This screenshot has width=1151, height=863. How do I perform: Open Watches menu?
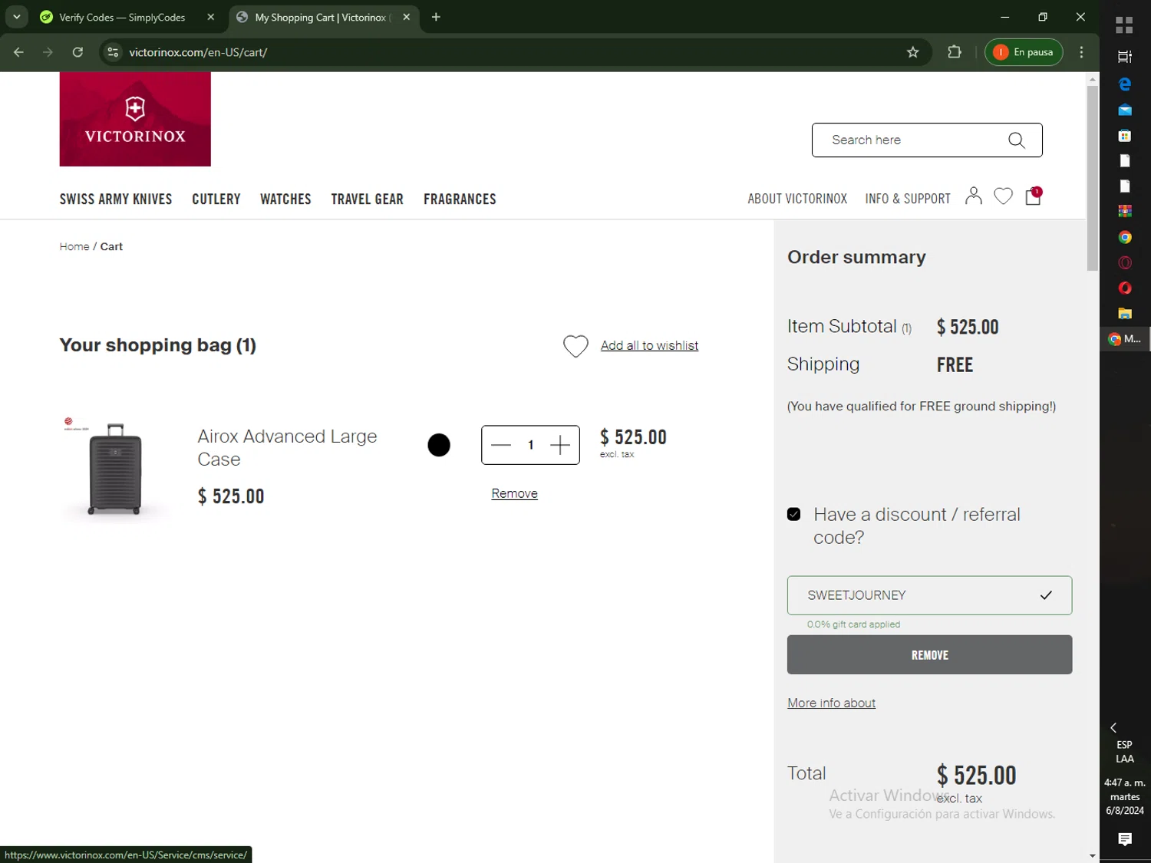tap(285, 199)
